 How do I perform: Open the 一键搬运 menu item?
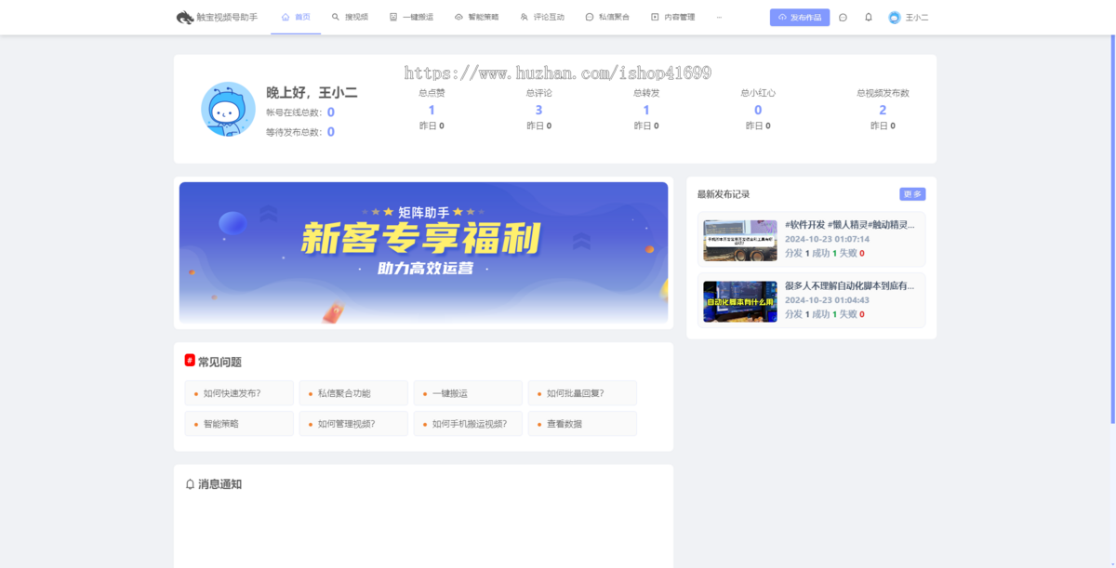click(411, 17)
